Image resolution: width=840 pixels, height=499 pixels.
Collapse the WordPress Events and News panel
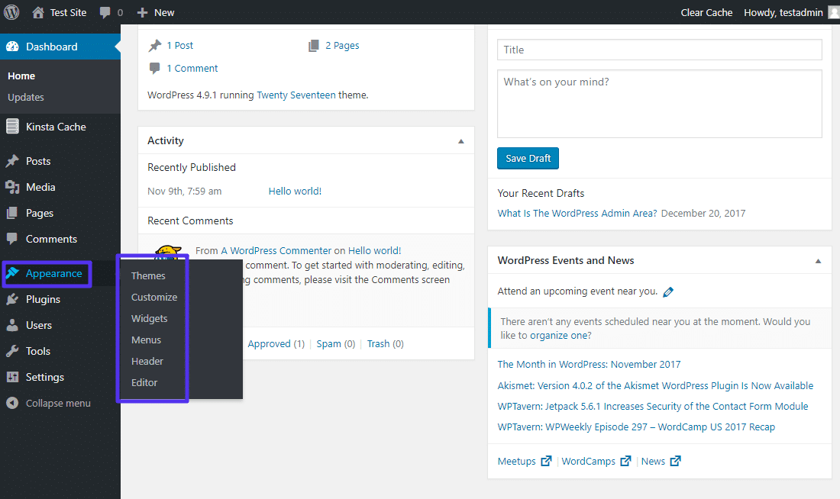818,260
